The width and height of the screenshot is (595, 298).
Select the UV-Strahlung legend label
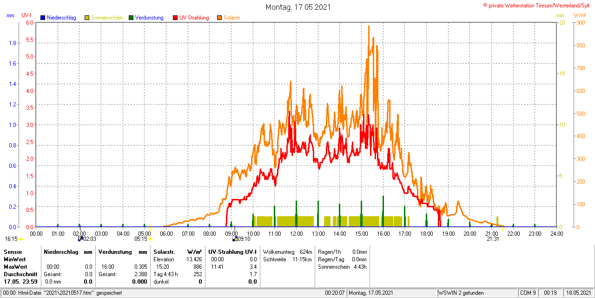[x=194, y=18]
